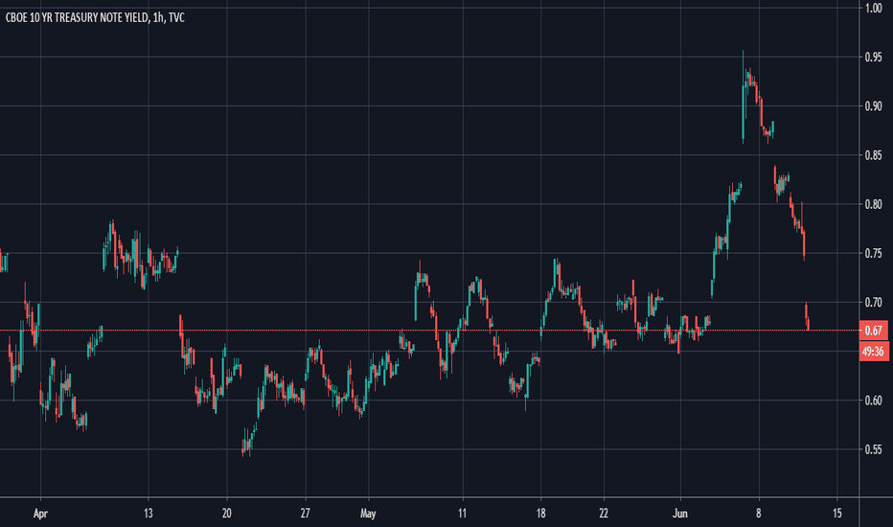
Task: Click the 18 date label on time axis
Action: point(540,514)
